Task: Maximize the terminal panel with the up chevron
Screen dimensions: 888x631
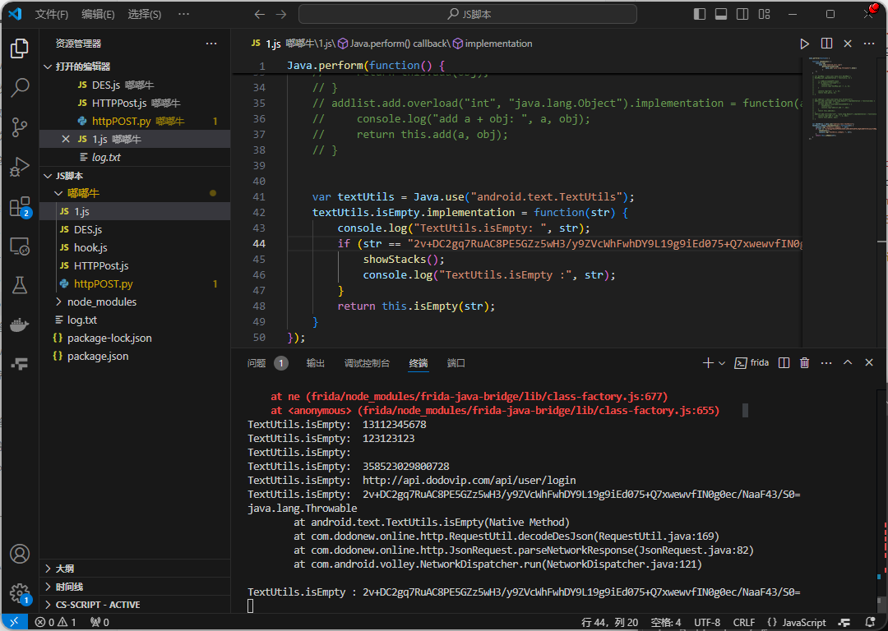Action: coord(848,362)
